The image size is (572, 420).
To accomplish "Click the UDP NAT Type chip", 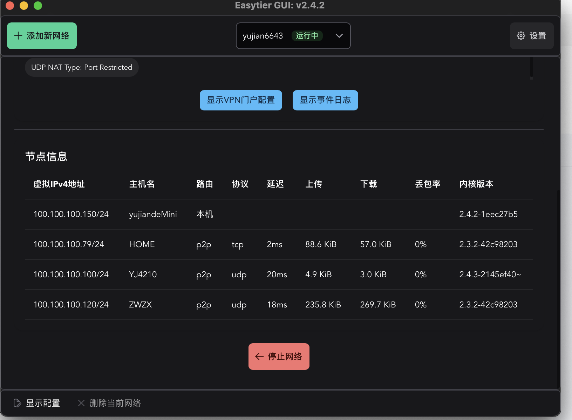I will [x=82, y=67].
